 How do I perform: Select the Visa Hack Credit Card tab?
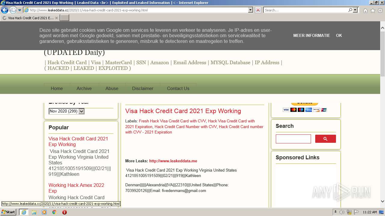[30, 18]
